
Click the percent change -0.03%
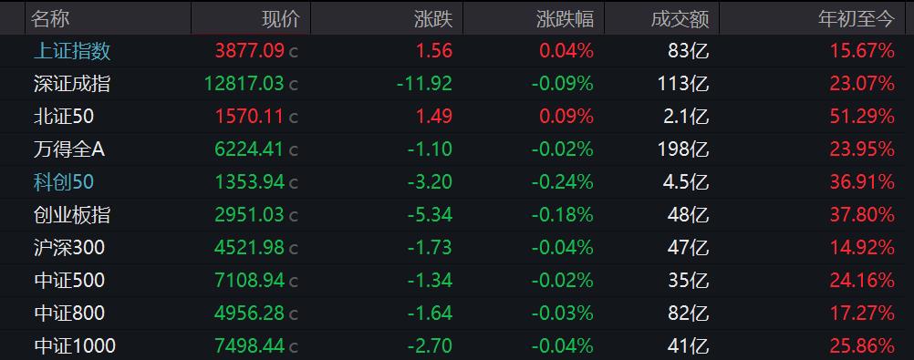(x=562, y=314)
